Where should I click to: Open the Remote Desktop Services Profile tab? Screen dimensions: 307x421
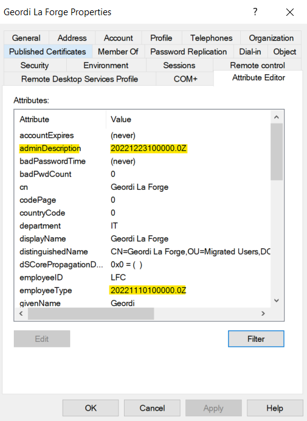pyautogui.click(x=80, y=79)
